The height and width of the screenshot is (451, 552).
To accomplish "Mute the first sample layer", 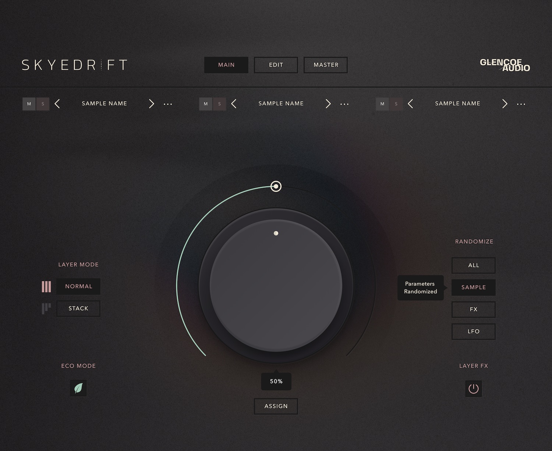I will pyautogui.click(x=29, y=104).
